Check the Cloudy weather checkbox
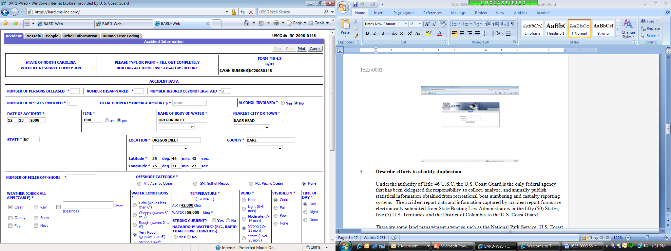The height and width of the screenshot is (251, 671). coord(10,218)
